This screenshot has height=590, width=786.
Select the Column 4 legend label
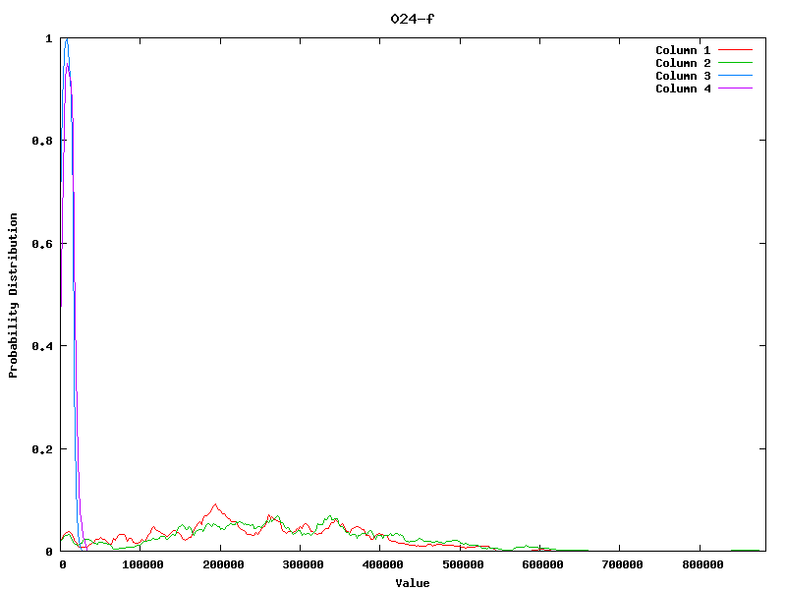click(x=683, y=88)
